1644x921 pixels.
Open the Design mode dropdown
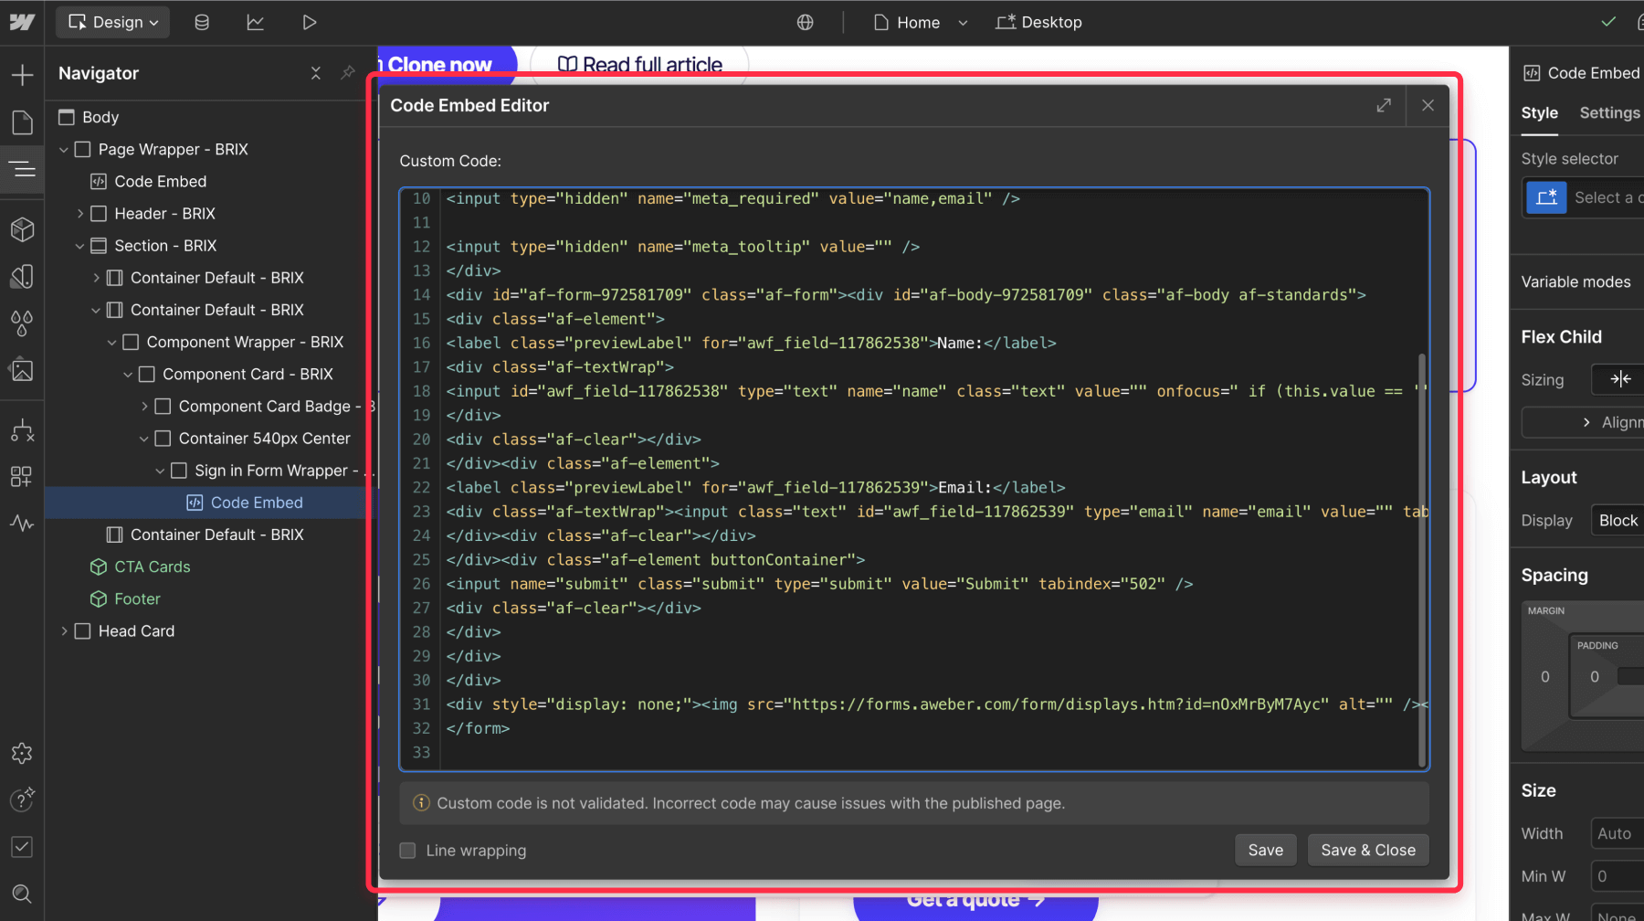[113, 22]
